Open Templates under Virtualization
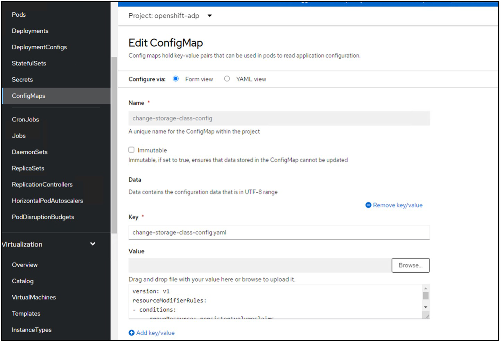The width and height of the screenshot is (501, 342). 26,314
